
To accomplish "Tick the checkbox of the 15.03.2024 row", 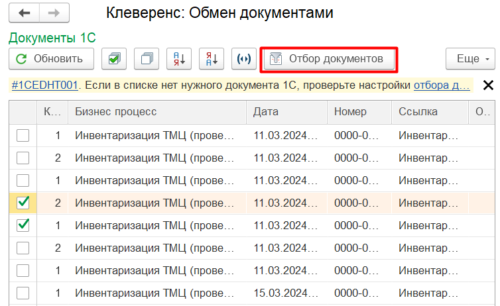I will [x=23, y=293].
